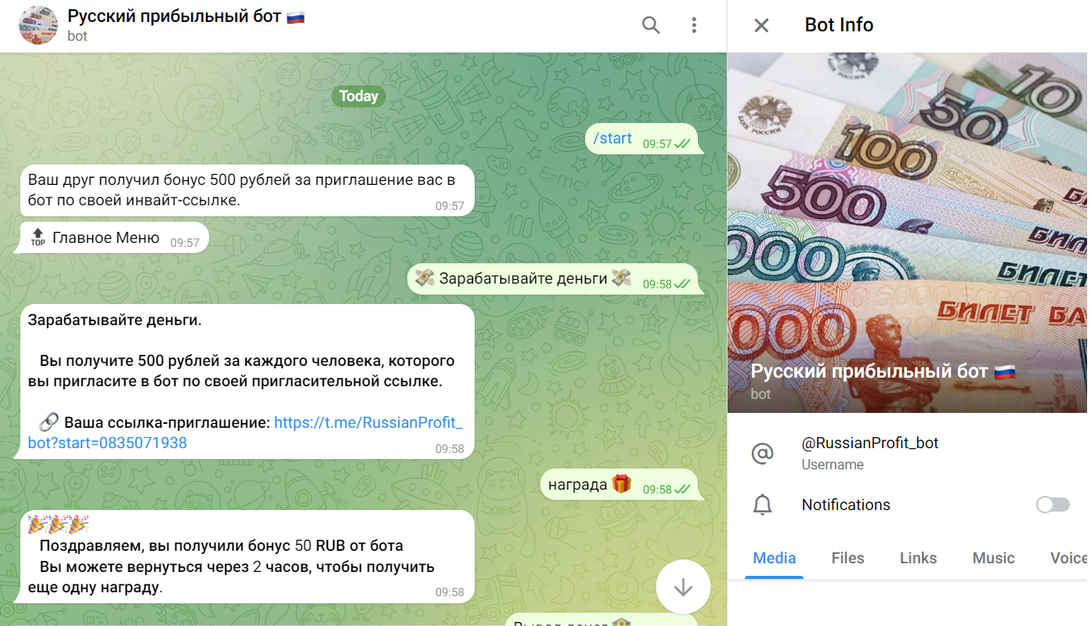Click the @ username icon

pyautogui.click(x=762, y=453)
